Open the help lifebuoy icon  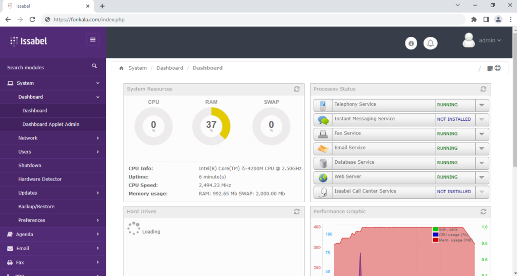pyautogui.click(x=497, y=68)
